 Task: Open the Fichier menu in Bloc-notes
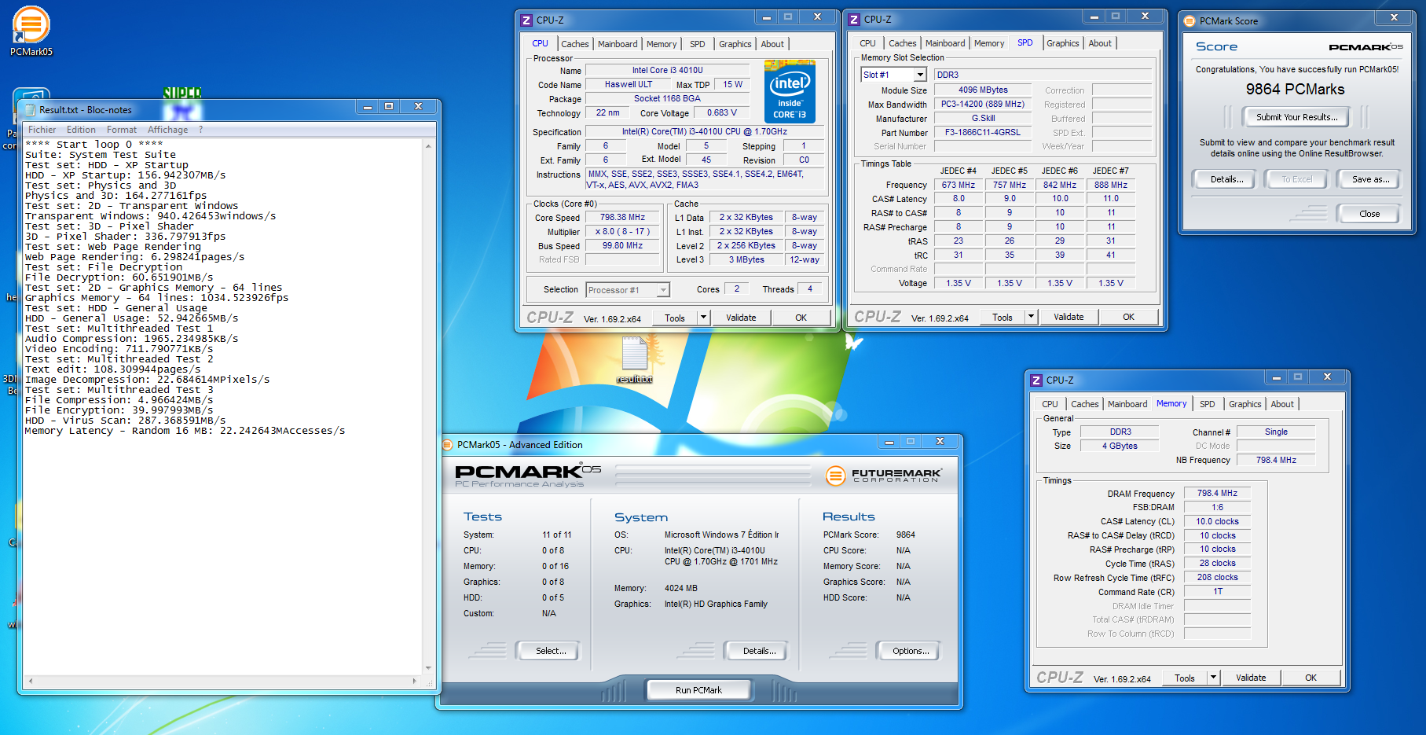(x=42, y=130)
